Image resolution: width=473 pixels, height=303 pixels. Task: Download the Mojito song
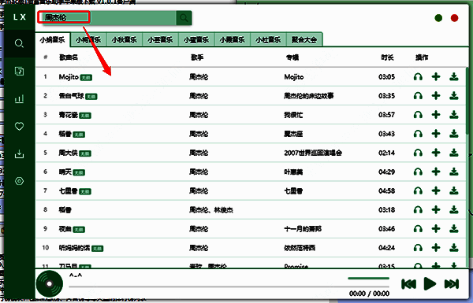[x=454, y=77]
